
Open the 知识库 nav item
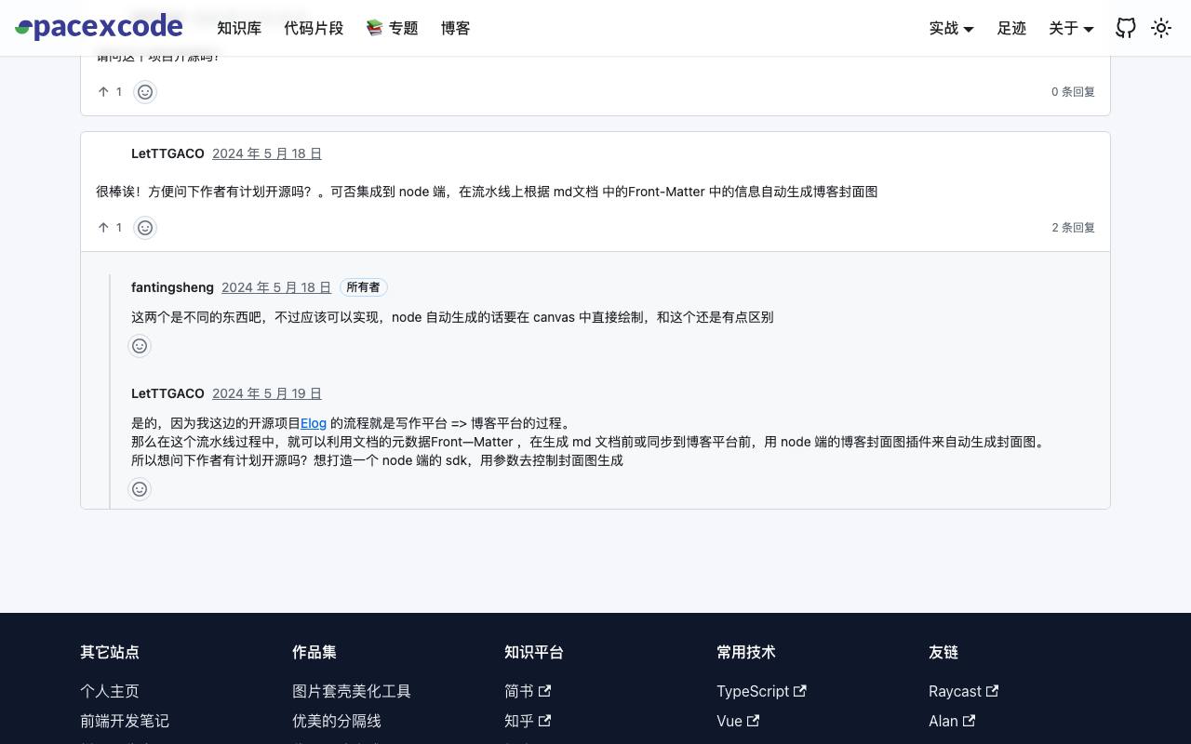click(x=239, y=28)
